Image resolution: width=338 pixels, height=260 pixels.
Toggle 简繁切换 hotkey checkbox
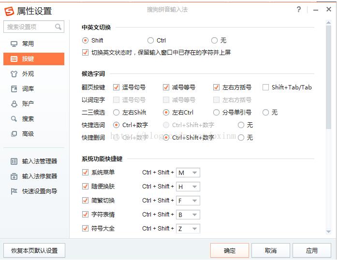[86, 201]
